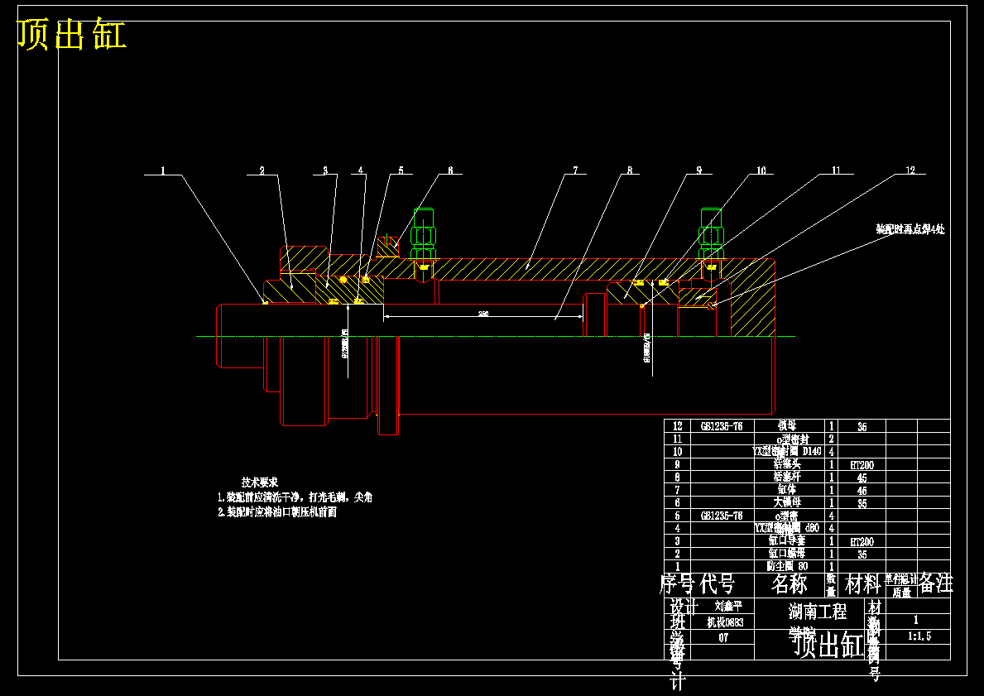Image resolution: width=984 pixels, height=696 pixels.
Task: Select technical requirement line 2 about 油口
Action: (x=276, y=512)
